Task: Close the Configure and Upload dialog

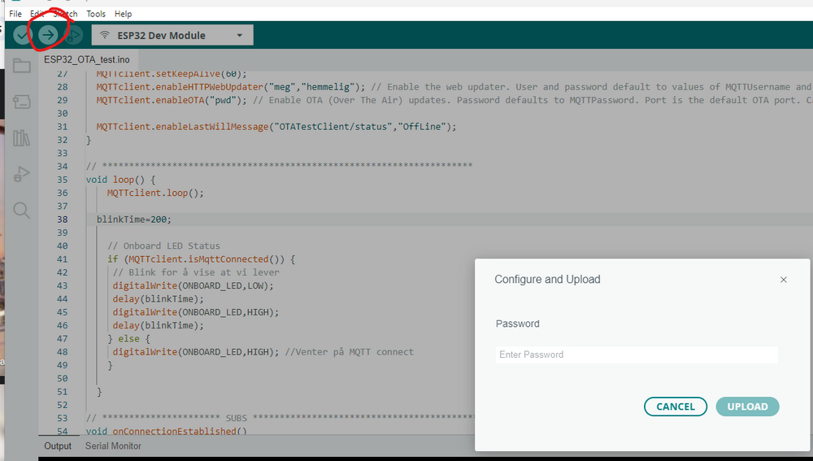Action: (x=783, y=280)
